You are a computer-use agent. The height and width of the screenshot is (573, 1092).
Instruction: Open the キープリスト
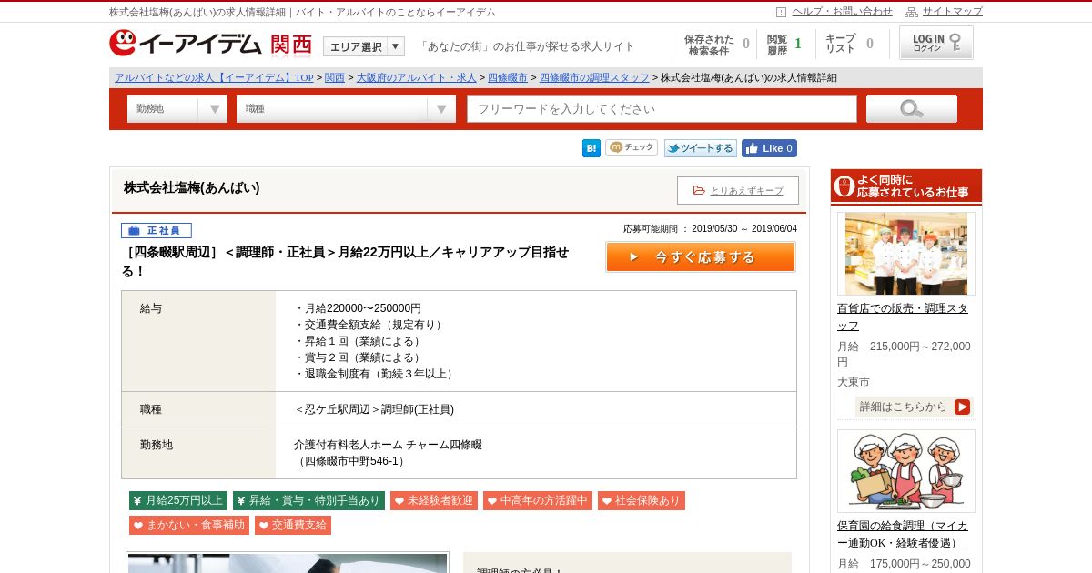click(849, 45)
